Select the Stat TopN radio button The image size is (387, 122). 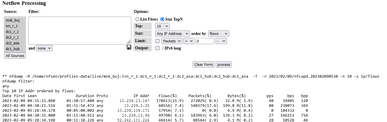pyautogui.click(x=162, y=19)
